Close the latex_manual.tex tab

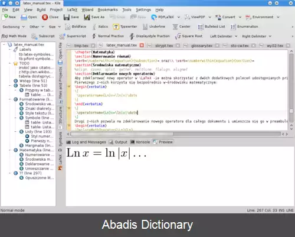pyautogui.click(x=142, y=46)
